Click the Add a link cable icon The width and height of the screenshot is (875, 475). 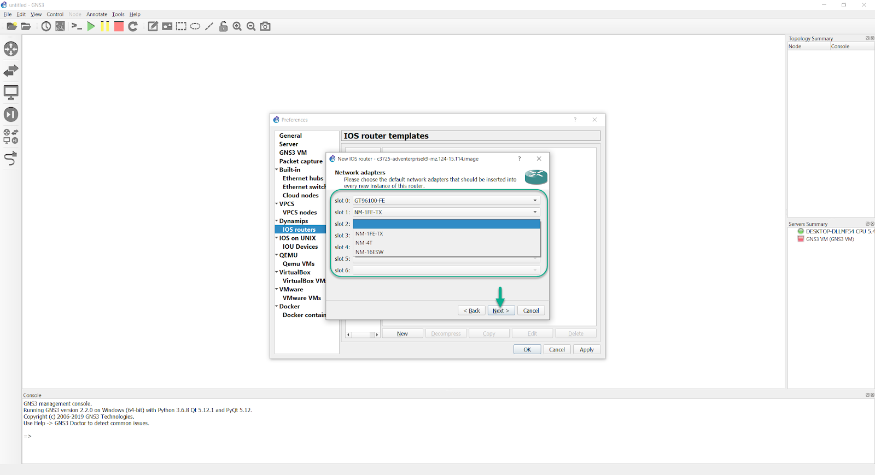pos(11,159)
